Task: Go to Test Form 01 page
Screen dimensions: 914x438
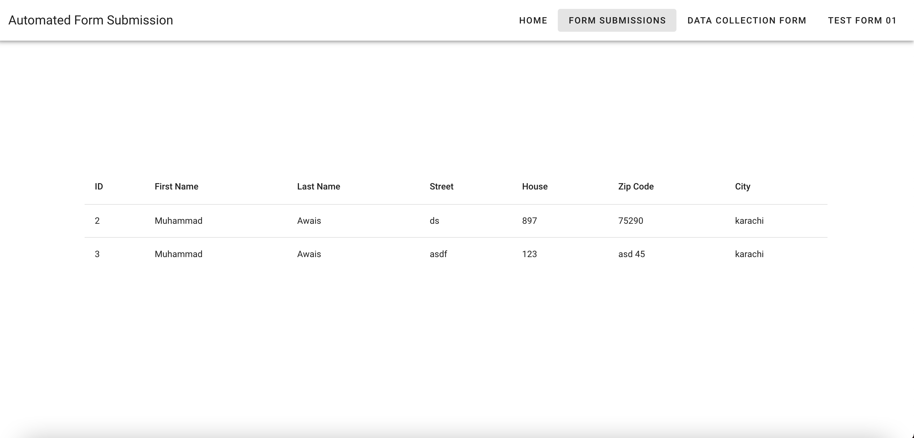Action: point(862,21)
